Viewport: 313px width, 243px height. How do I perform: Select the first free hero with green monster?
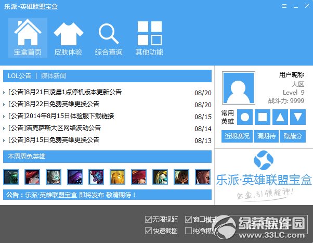tap(11, 177)
